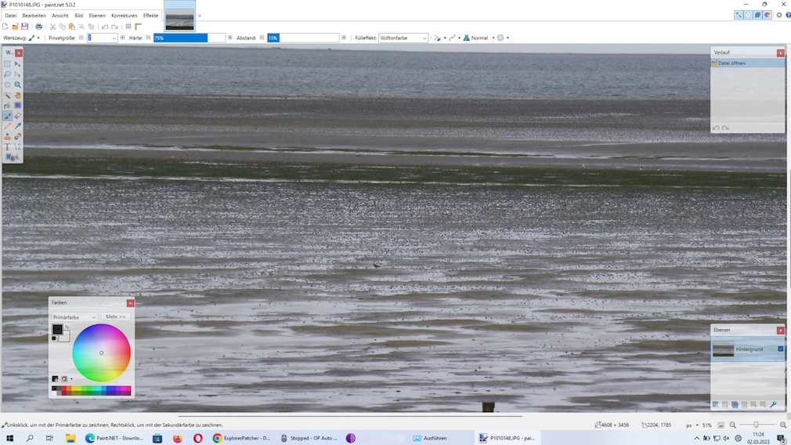Click inside the Härte 75% slider

188,38
